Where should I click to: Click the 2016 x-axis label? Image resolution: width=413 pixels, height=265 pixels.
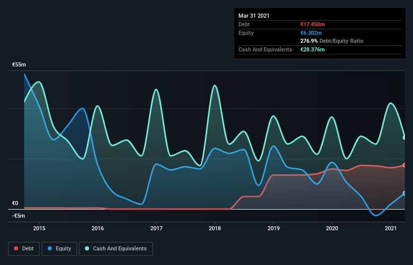click(98, 228)
